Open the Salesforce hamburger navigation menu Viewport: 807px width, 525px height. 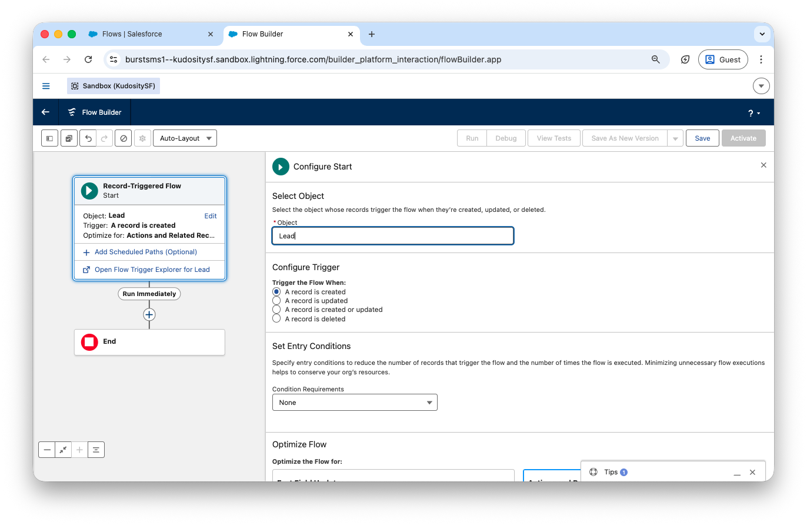click(x=46, y=86)
